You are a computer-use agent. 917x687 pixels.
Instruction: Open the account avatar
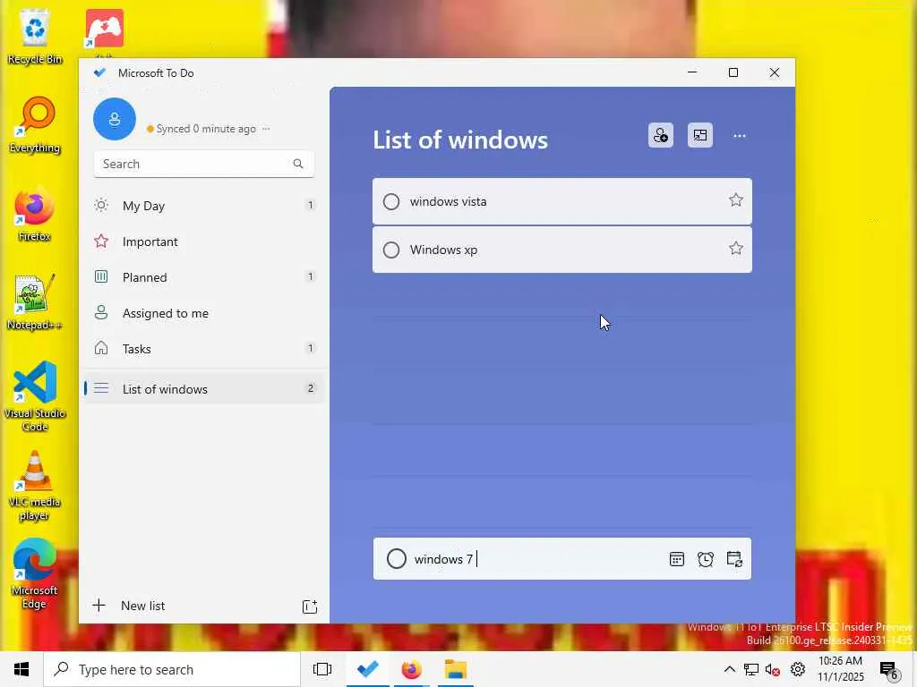click(115, 119)
